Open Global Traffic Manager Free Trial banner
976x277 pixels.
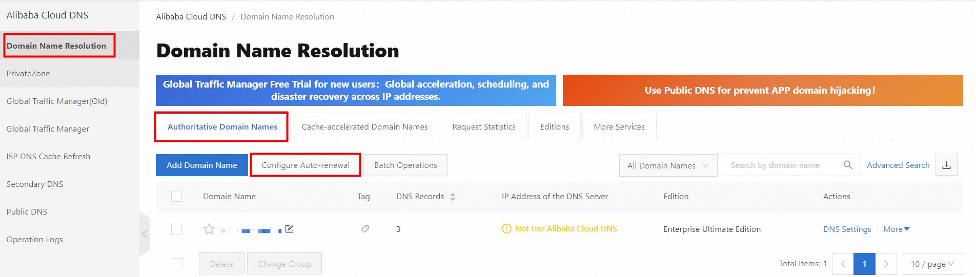coord(356,90)
